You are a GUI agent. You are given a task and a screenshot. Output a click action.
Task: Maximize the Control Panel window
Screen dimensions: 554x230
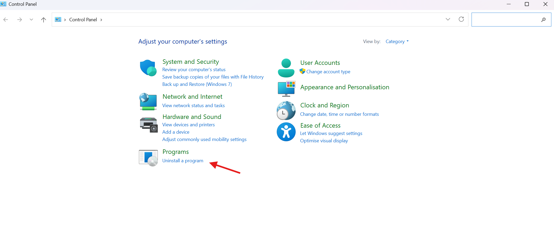527,4
